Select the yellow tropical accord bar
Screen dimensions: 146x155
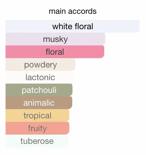coord(38,115)
